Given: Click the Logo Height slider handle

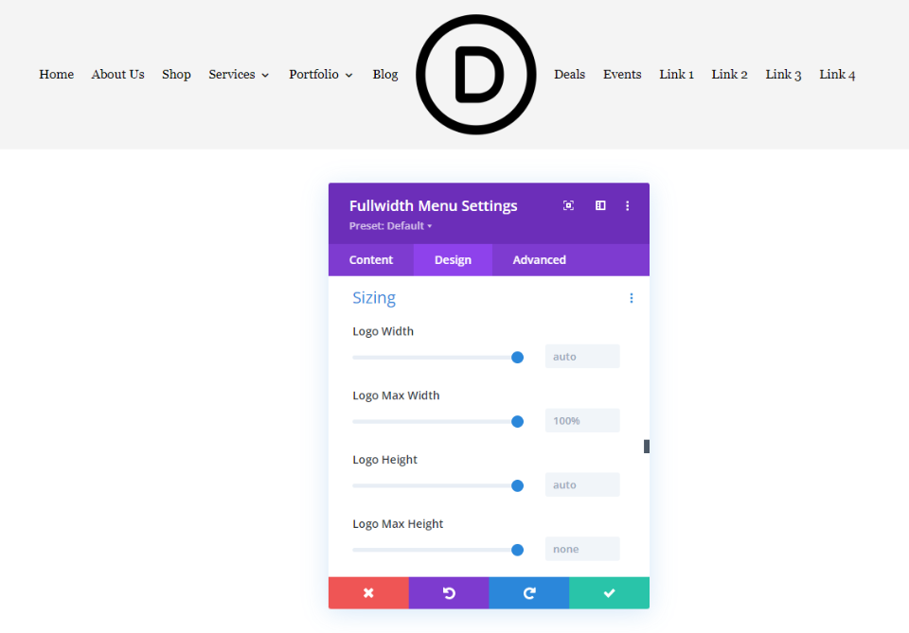Looking at the screenshot, I should tap(518, 486).
